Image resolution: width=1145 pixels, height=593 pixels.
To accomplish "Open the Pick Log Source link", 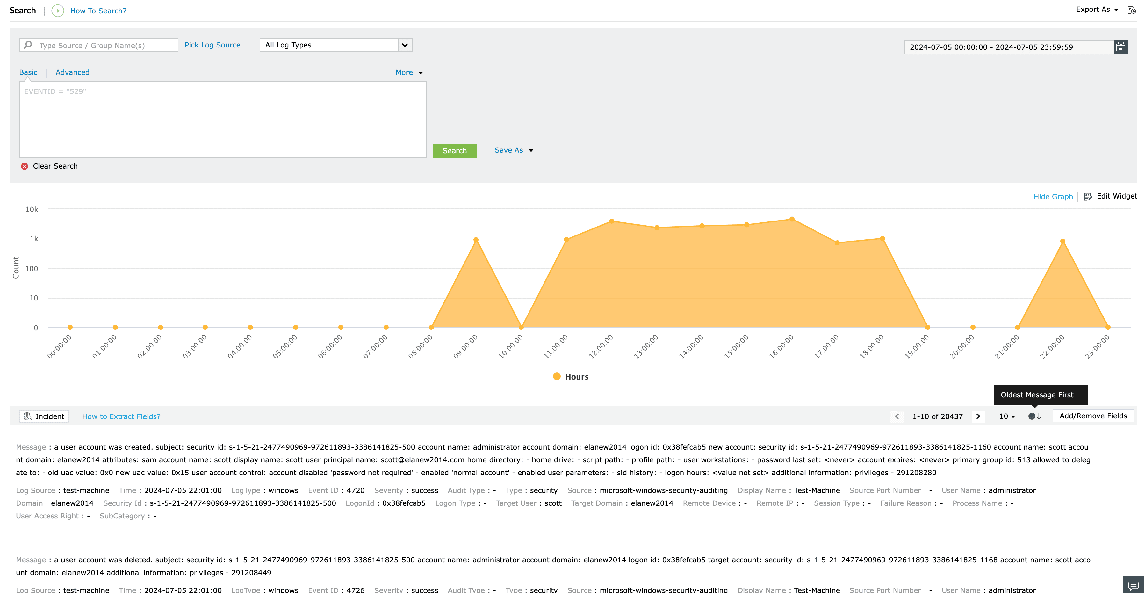I will [x=212, y=45].
